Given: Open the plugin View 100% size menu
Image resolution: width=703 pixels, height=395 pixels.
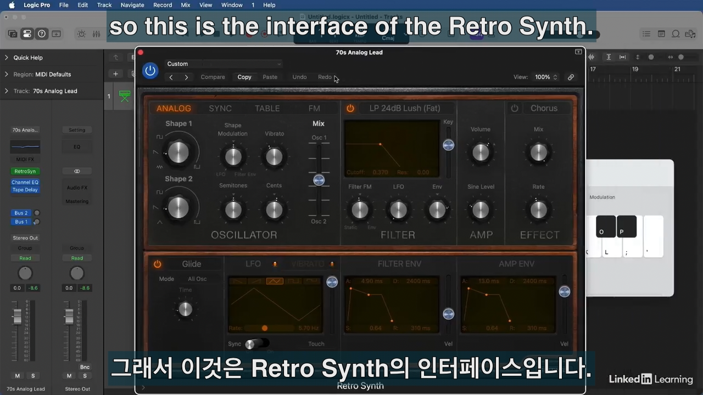Looking at the screenshot, I should 546,77.
